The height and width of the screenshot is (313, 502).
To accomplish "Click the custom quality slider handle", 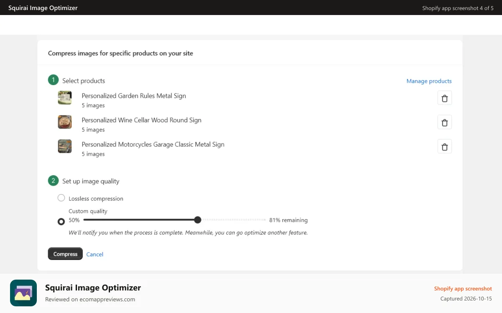I will pyautogui.click(x=198, y=220).
